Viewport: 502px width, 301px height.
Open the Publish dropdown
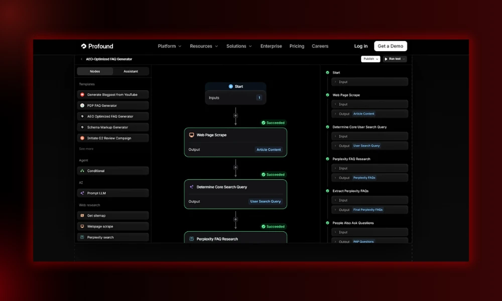click(370, 59)
